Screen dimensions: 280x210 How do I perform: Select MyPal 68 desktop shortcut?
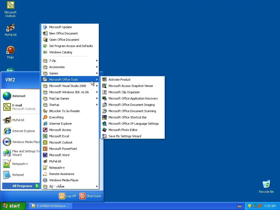10,30
